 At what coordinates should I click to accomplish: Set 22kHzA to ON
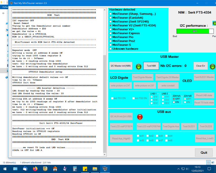click(x=174, y=102)
